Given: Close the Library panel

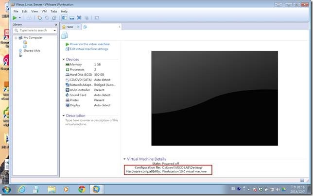Looking at the screenshot, I should coord(56,25).
